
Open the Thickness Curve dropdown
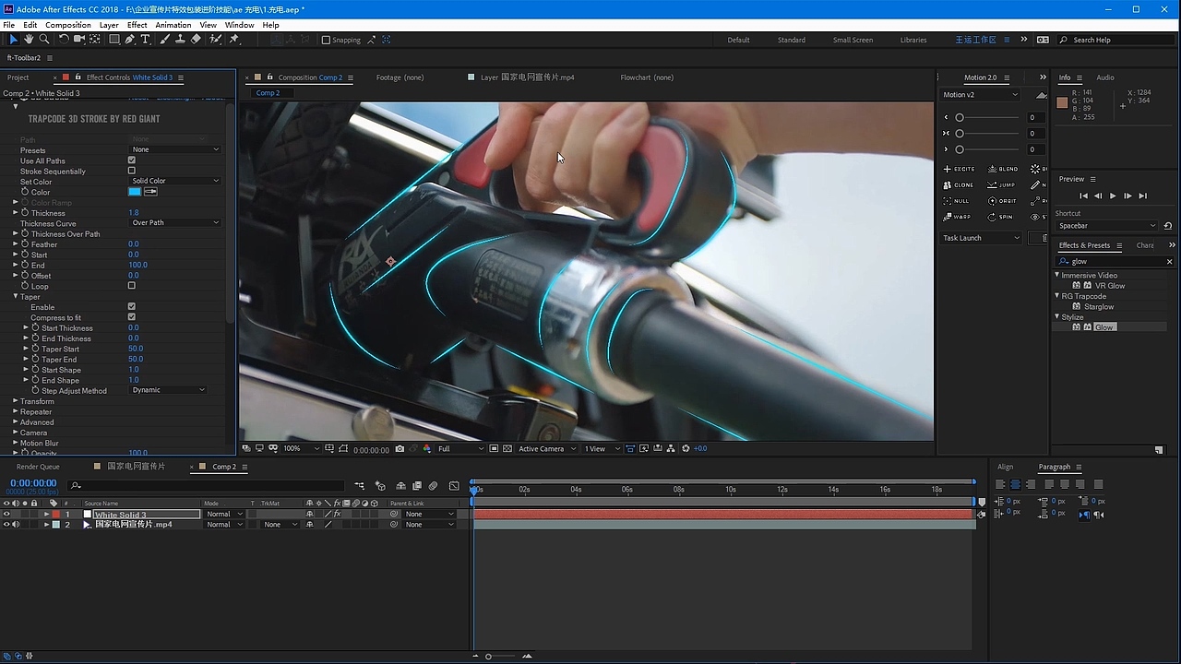click(175, 222)
